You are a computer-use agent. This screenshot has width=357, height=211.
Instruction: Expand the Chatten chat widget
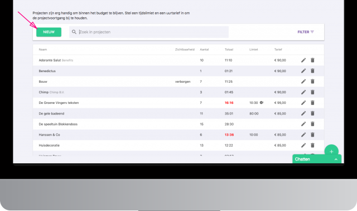click(317, 159)
